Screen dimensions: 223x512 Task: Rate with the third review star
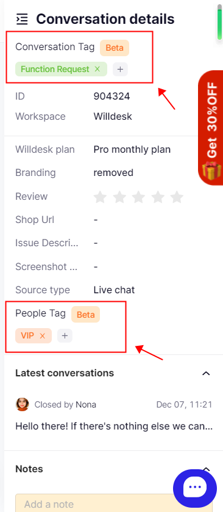[139, 197]
